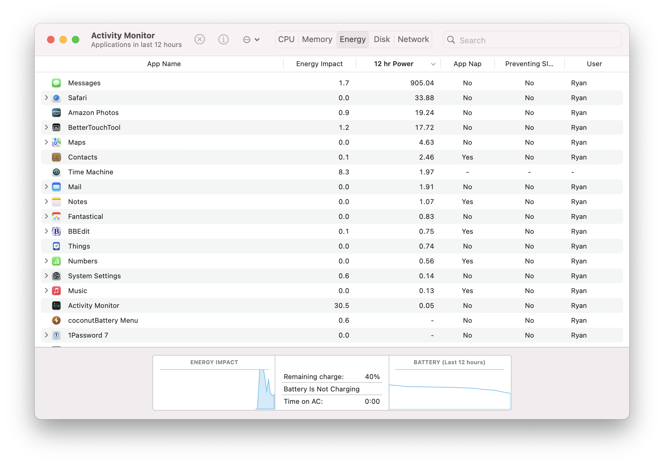
Task: Open the Network tab
Action: click(x=413, y=40)
